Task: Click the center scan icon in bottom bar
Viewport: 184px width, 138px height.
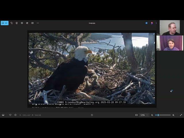Action: tap(92, 115)
